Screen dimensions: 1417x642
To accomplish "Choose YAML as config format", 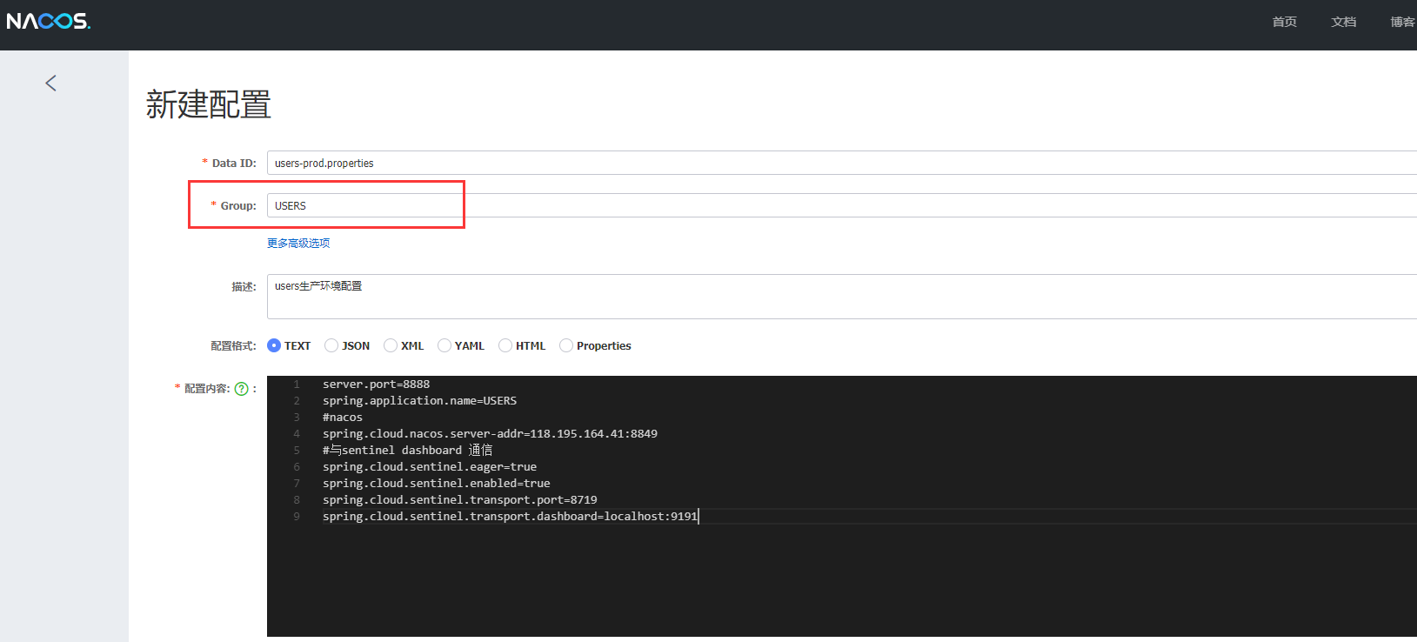I will (x=444, y=345).
